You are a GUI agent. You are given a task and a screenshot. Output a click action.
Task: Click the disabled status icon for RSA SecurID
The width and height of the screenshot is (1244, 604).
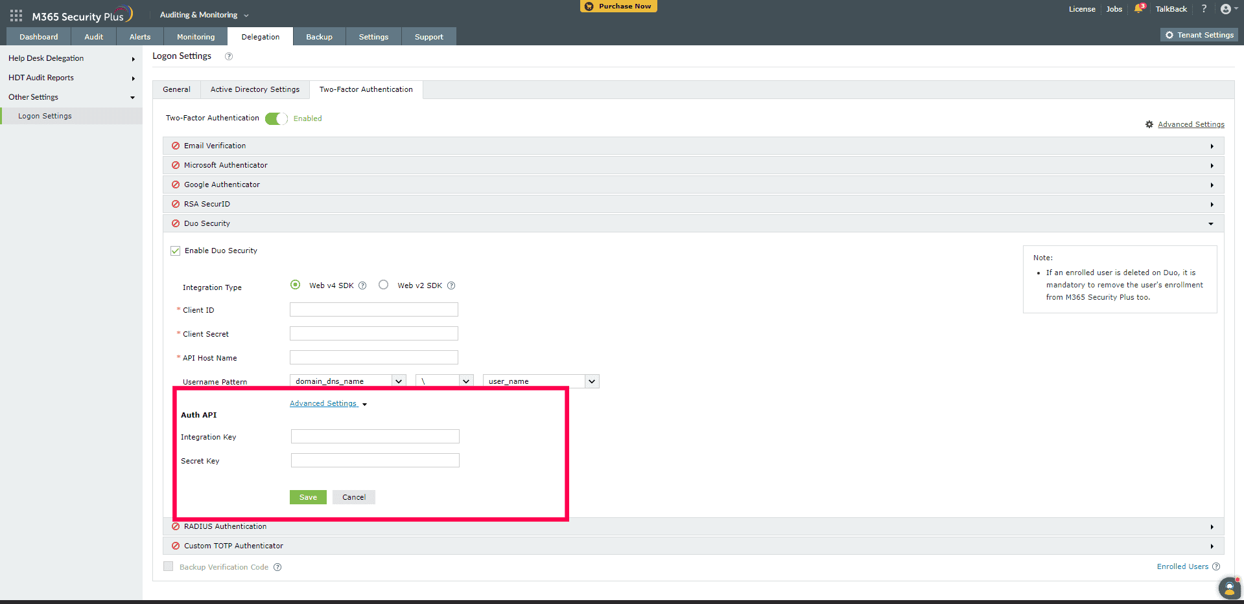pyautogui.click(x=176, y=204)
